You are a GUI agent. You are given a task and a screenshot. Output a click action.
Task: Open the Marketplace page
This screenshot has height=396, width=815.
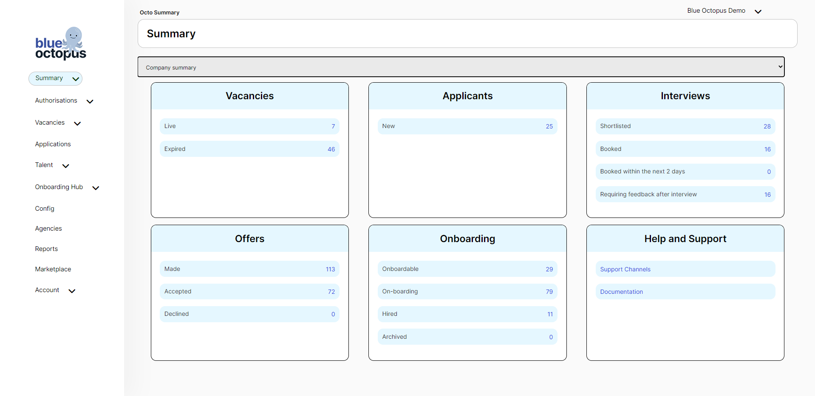53,269
